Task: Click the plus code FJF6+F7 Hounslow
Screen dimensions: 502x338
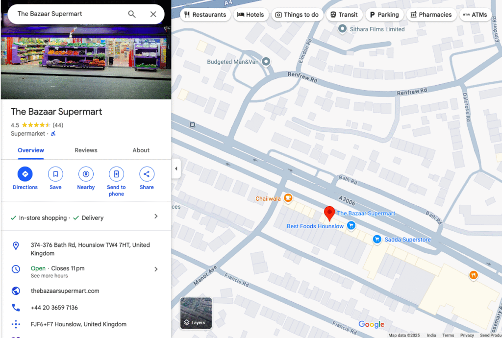Action: click(79, 324)
